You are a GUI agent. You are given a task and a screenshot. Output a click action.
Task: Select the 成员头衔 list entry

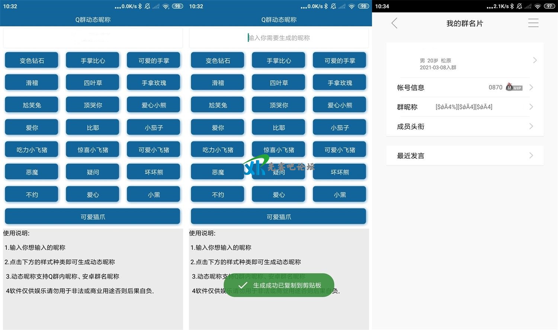[x=411, y=126]
